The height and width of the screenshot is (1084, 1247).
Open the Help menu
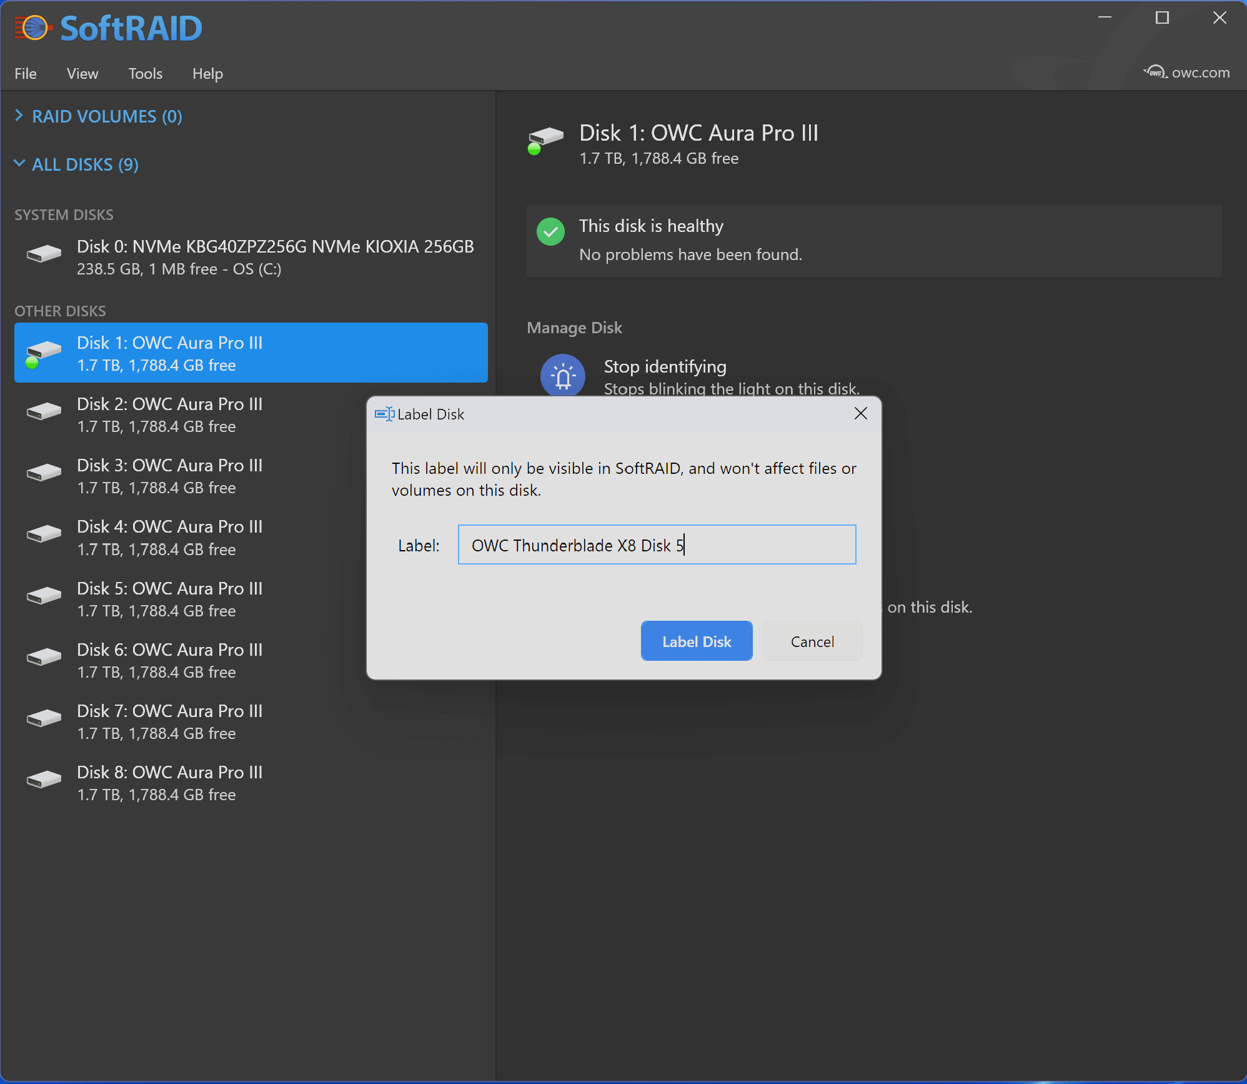click(x=207, y=74)
